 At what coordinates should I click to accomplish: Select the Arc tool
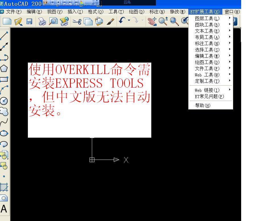tap(4, 90)
